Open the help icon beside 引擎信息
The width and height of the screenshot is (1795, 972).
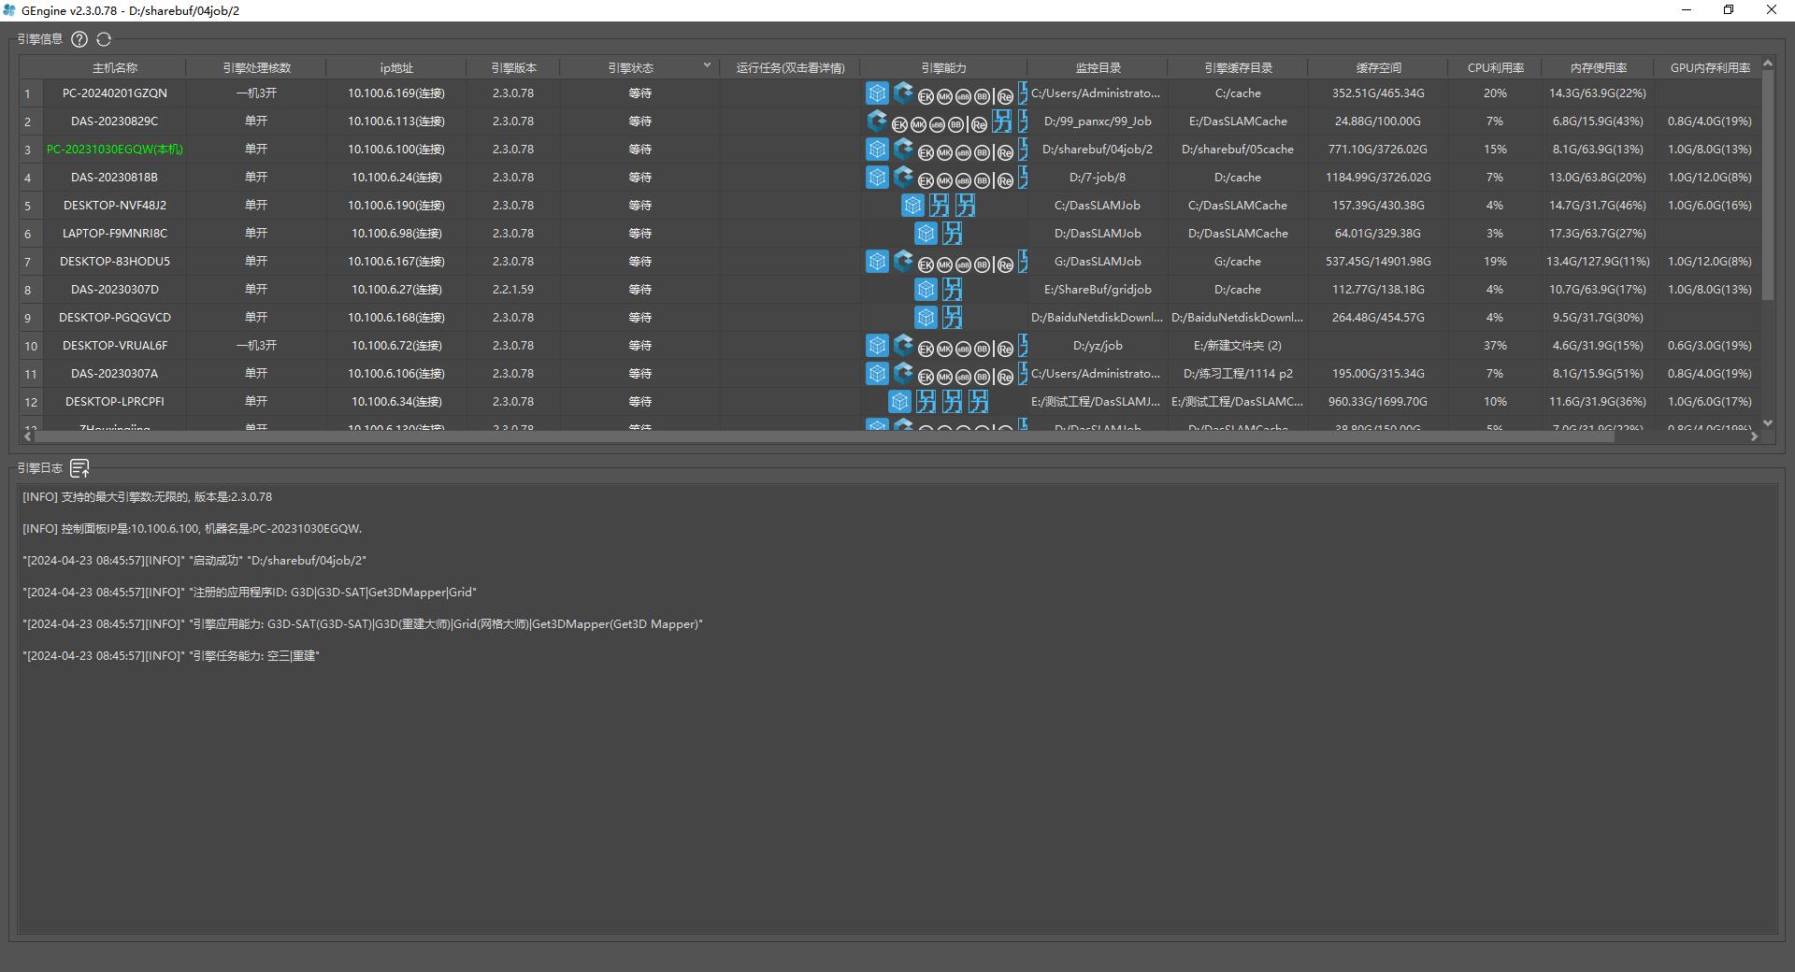click(79, 39)
